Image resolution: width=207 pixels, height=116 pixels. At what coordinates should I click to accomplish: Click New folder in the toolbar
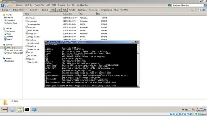point(124,10)
